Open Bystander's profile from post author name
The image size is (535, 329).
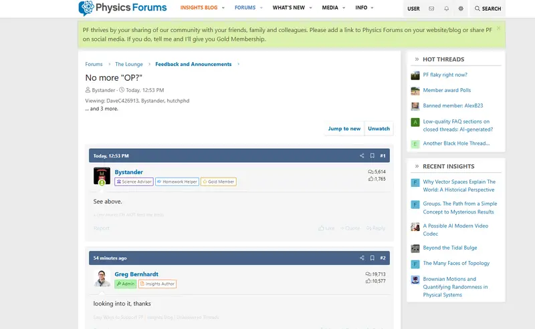point(128,172)
